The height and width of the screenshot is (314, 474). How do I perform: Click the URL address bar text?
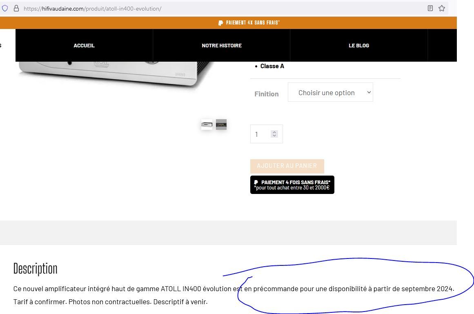coord(93,9)
